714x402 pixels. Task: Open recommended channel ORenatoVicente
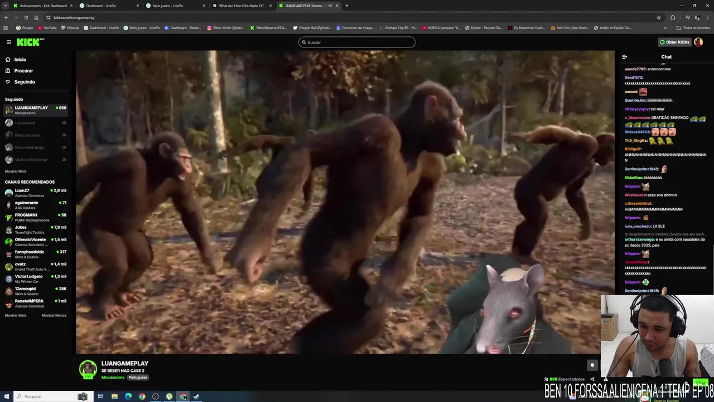[36, 242]
